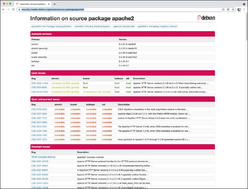Open the CVE-2019-17567 open issue link
This screenshot has width=248, height=189.
click(40, 92)
